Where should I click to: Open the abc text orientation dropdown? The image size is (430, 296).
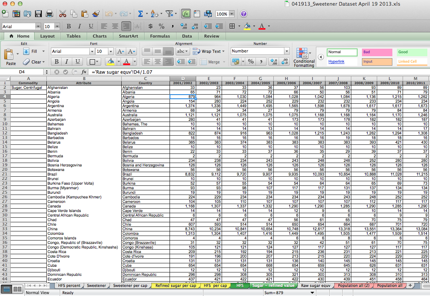[x=182, y=51]
